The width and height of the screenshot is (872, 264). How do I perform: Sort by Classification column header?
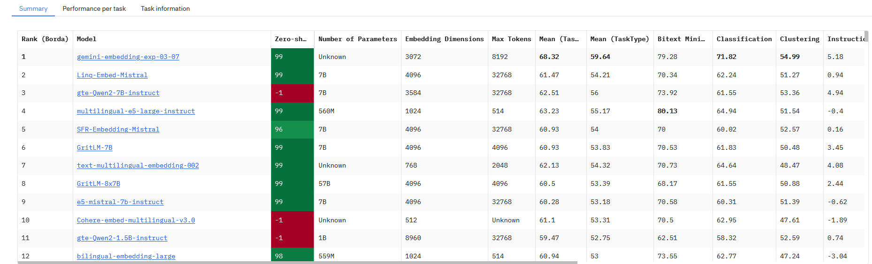pos(744,39)
